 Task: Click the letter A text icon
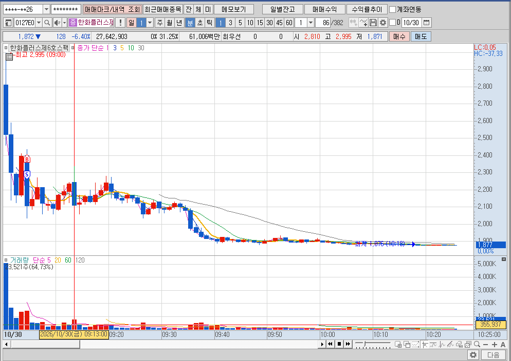503,345
